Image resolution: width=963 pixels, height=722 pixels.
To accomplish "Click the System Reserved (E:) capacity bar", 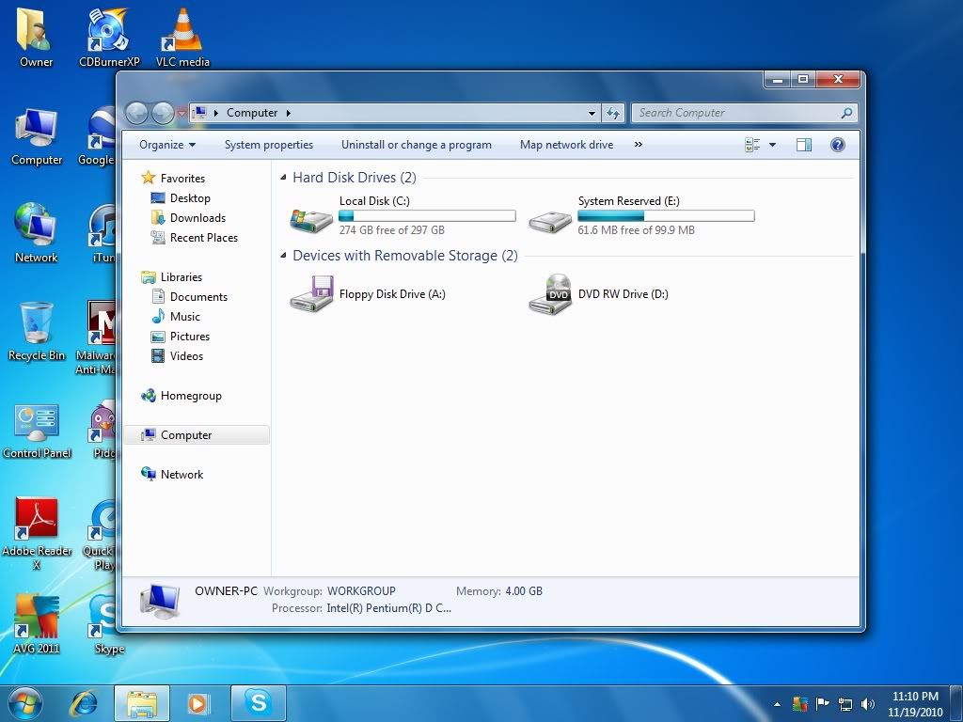I will click(666, 215).
